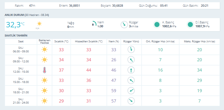
Task: Click sun icon in 21.00 - 24.00 row
Action: click(45, 101)
